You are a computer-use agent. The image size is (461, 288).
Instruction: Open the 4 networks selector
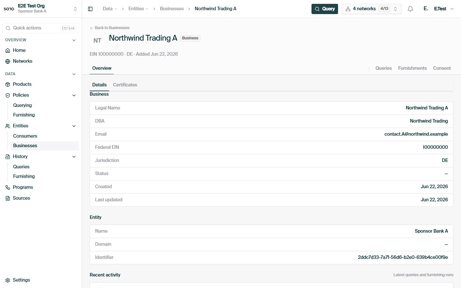pyautogui.click(x=372, y=9)
